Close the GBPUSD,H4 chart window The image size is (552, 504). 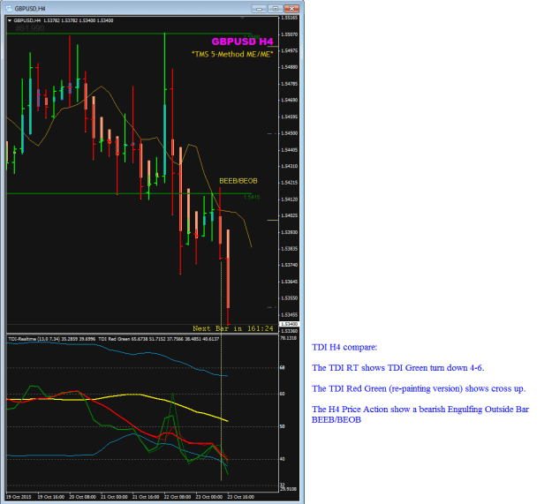(291, 9)
